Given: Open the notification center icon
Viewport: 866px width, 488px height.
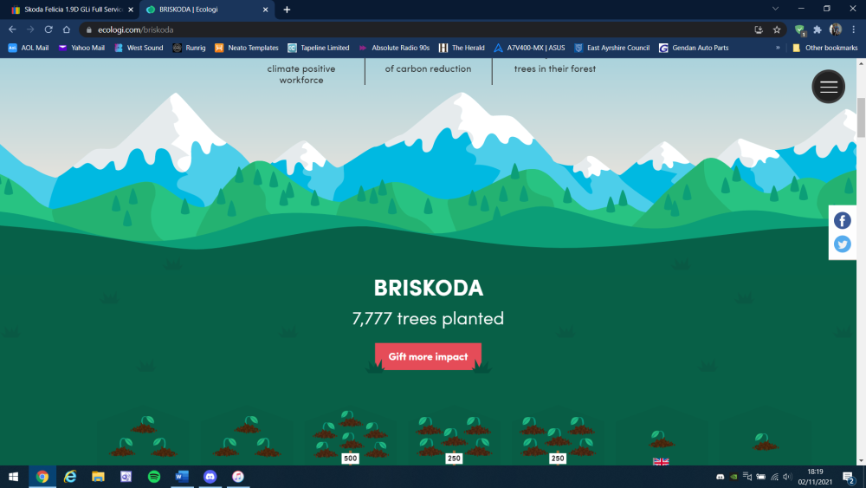Looking at the screenshot, I should 849,477.
